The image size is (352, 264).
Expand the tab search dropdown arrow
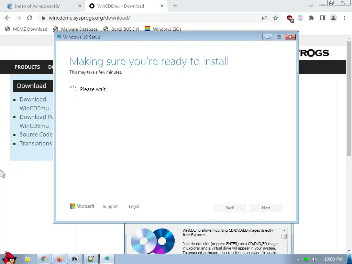coord(311,6)
